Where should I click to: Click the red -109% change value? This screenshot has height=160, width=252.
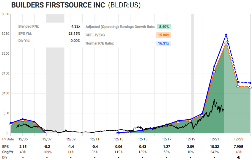point(47,152)
